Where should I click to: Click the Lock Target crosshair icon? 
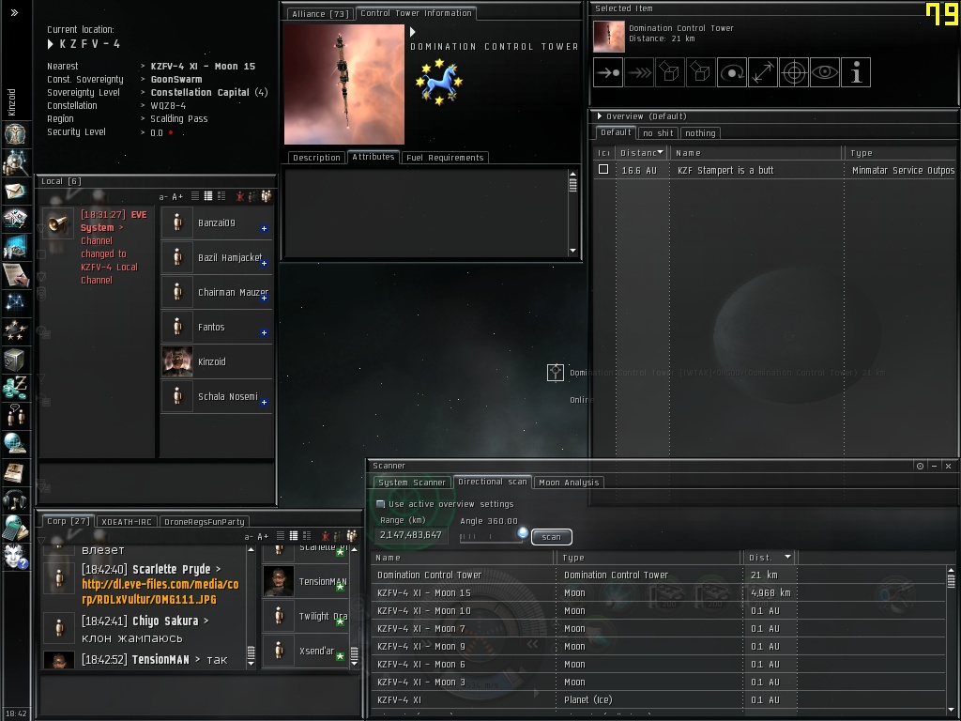(x=794, y=72)
